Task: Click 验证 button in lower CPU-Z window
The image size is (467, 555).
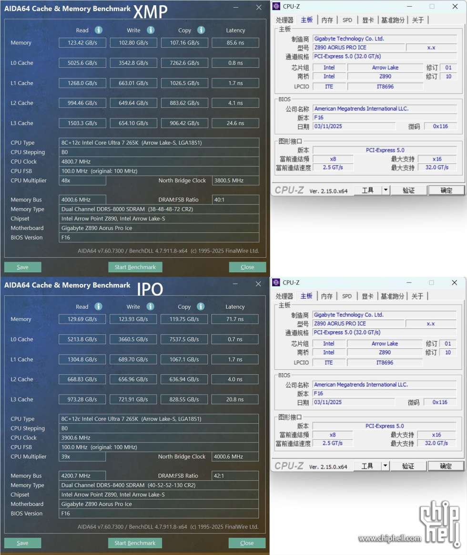Action: (x=408, y=466)
